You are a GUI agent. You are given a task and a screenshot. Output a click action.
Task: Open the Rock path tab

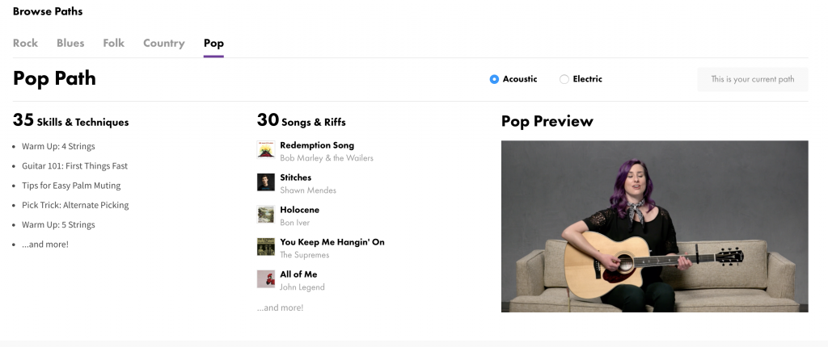pyautogui.click(x=25, y=44)
